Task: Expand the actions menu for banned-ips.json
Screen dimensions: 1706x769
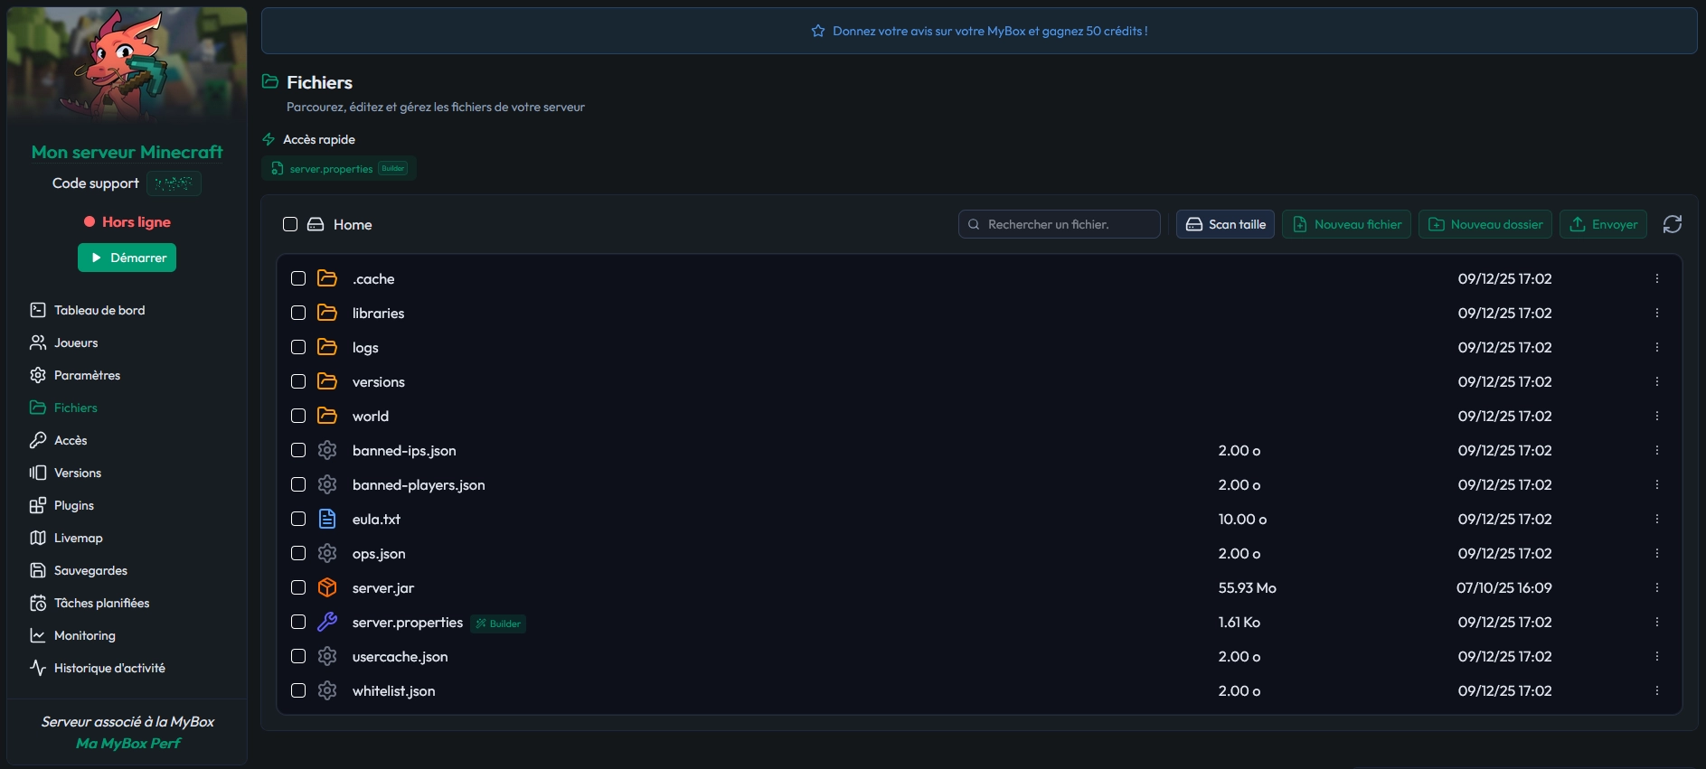Action: (1656, 450)
